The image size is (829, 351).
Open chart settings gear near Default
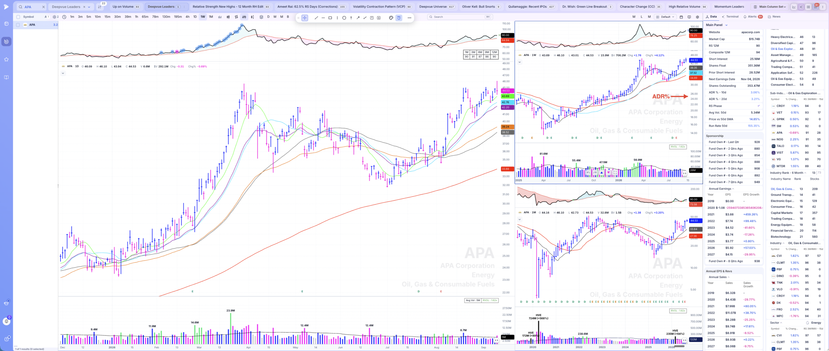click(697, 17)
